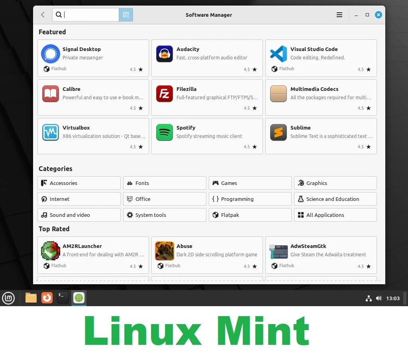Click 'Code editing. Redefined.' text
Screen dimensions: 408x356
click(x=318, y=57)
